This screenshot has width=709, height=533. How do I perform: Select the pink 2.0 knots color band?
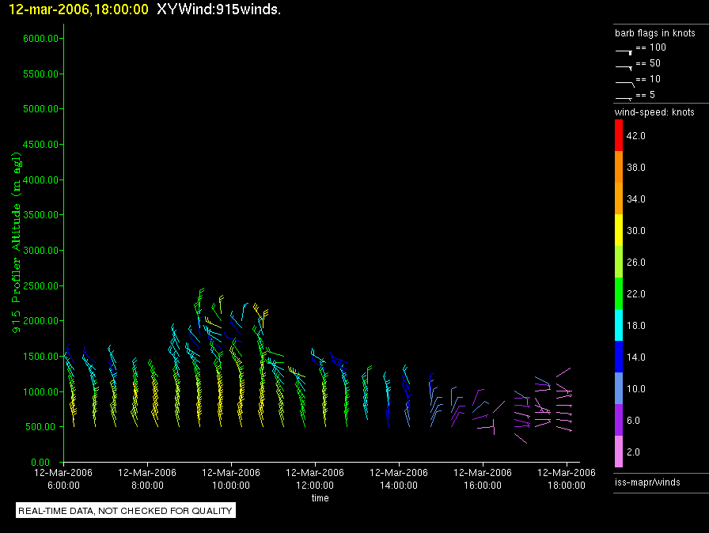coord(619,452)
